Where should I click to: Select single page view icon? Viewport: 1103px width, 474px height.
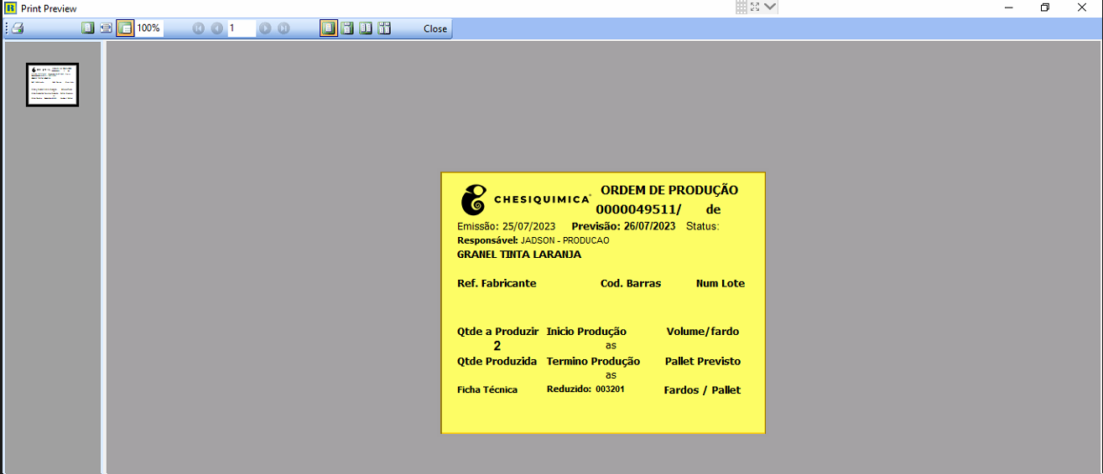(x=329, y=28)
